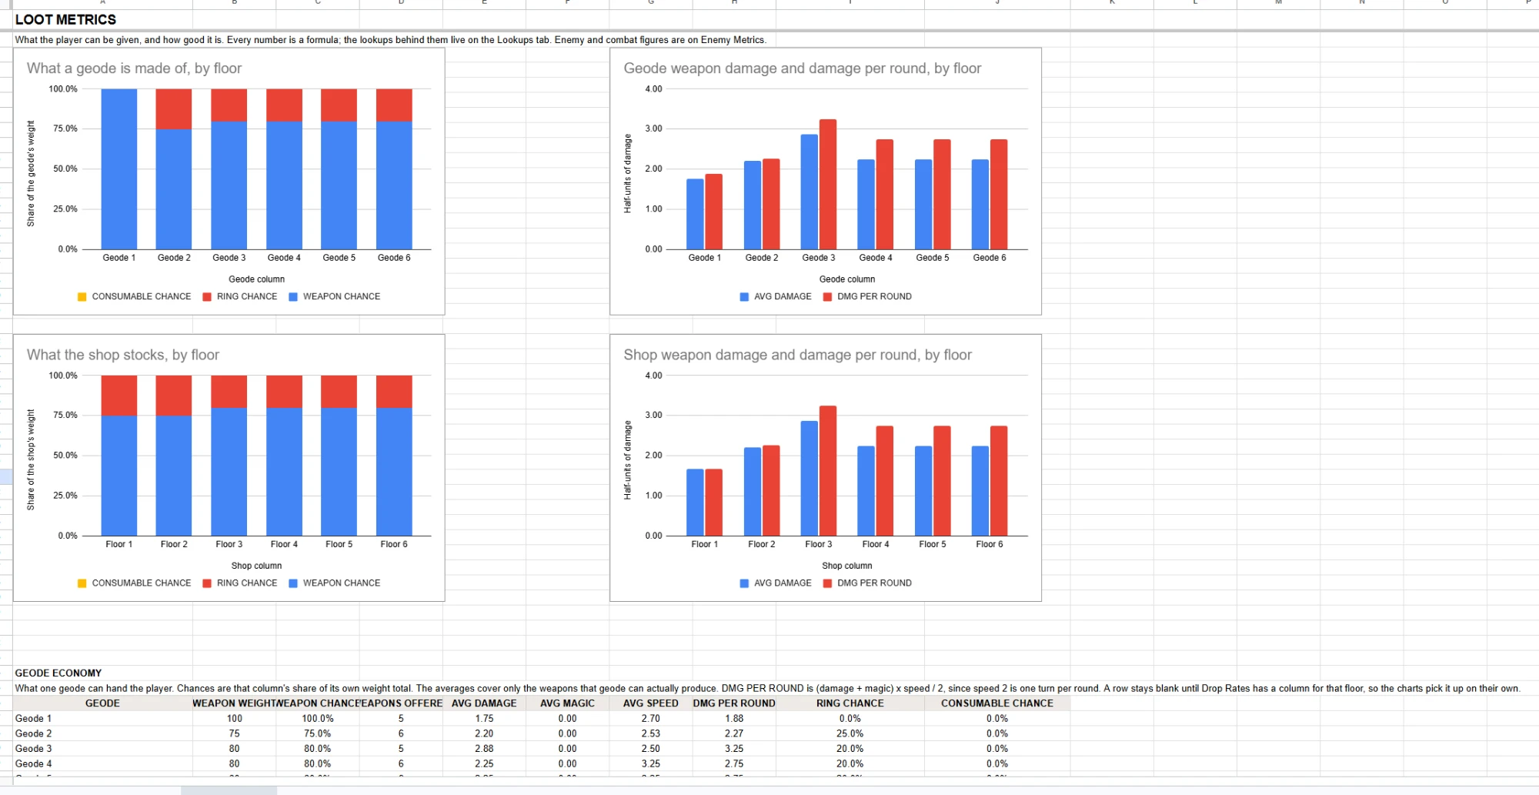Viewport: 1539px width, 795px height.
Task: Select the "Geode 1" row label cell in the table
Action: pos(102,719)
